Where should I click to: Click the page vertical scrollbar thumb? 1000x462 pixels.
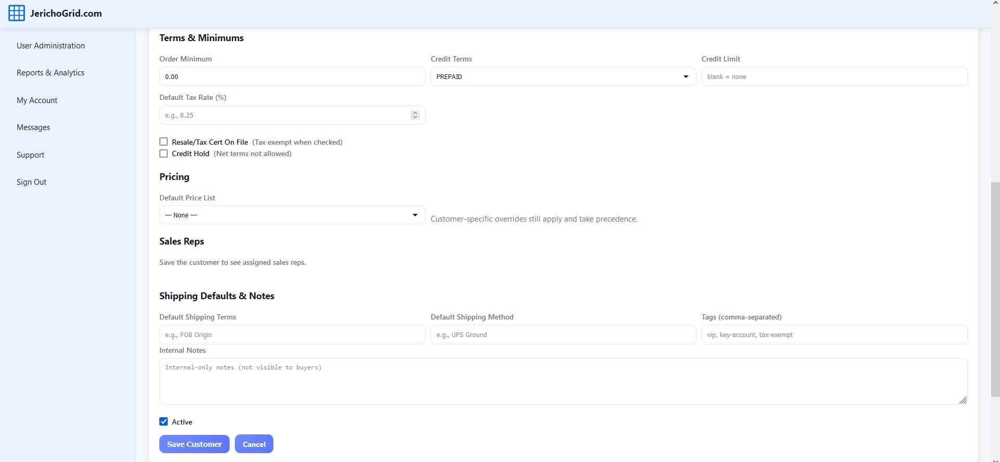(x=995, y=289)
